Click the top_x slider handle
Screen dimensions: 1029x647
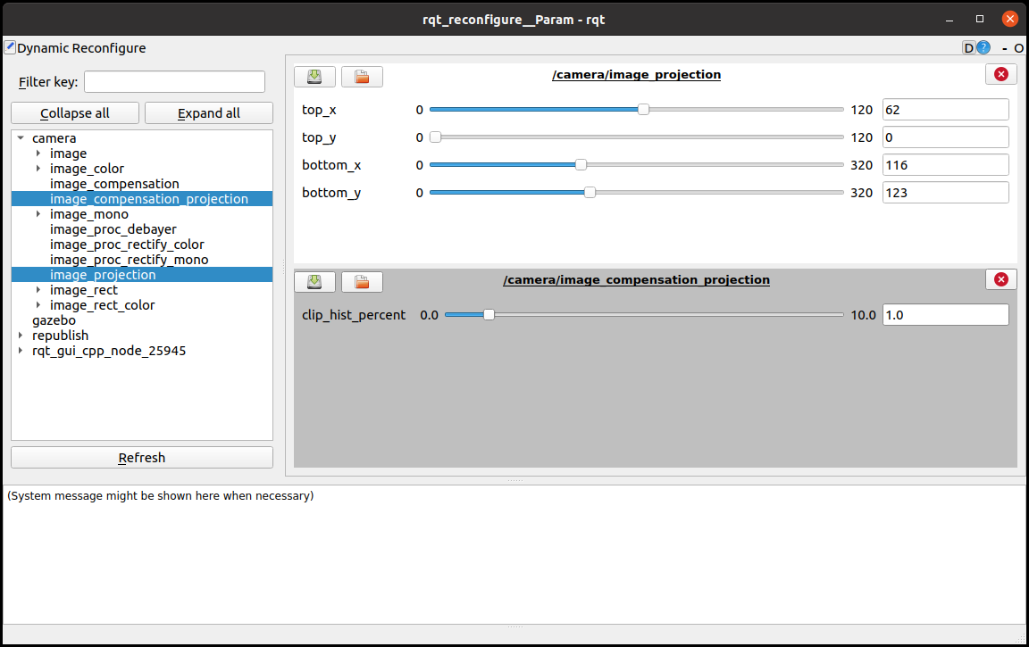[x=643, y=110]
